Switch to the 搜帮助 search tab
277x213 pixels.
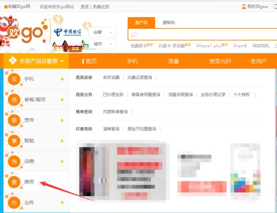point(169,23)
